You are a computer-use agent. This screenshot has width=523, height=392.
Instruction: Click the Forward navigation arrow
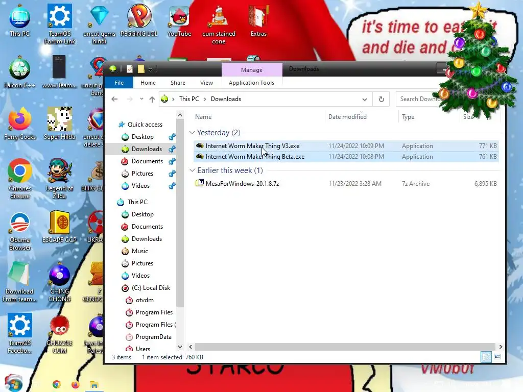(x=129, y=99)
